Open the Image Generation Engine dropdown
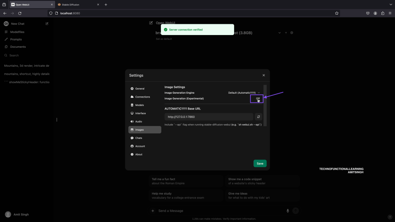Image resolution: width=395 pixels, height=222 pixels. click(244, 93)
